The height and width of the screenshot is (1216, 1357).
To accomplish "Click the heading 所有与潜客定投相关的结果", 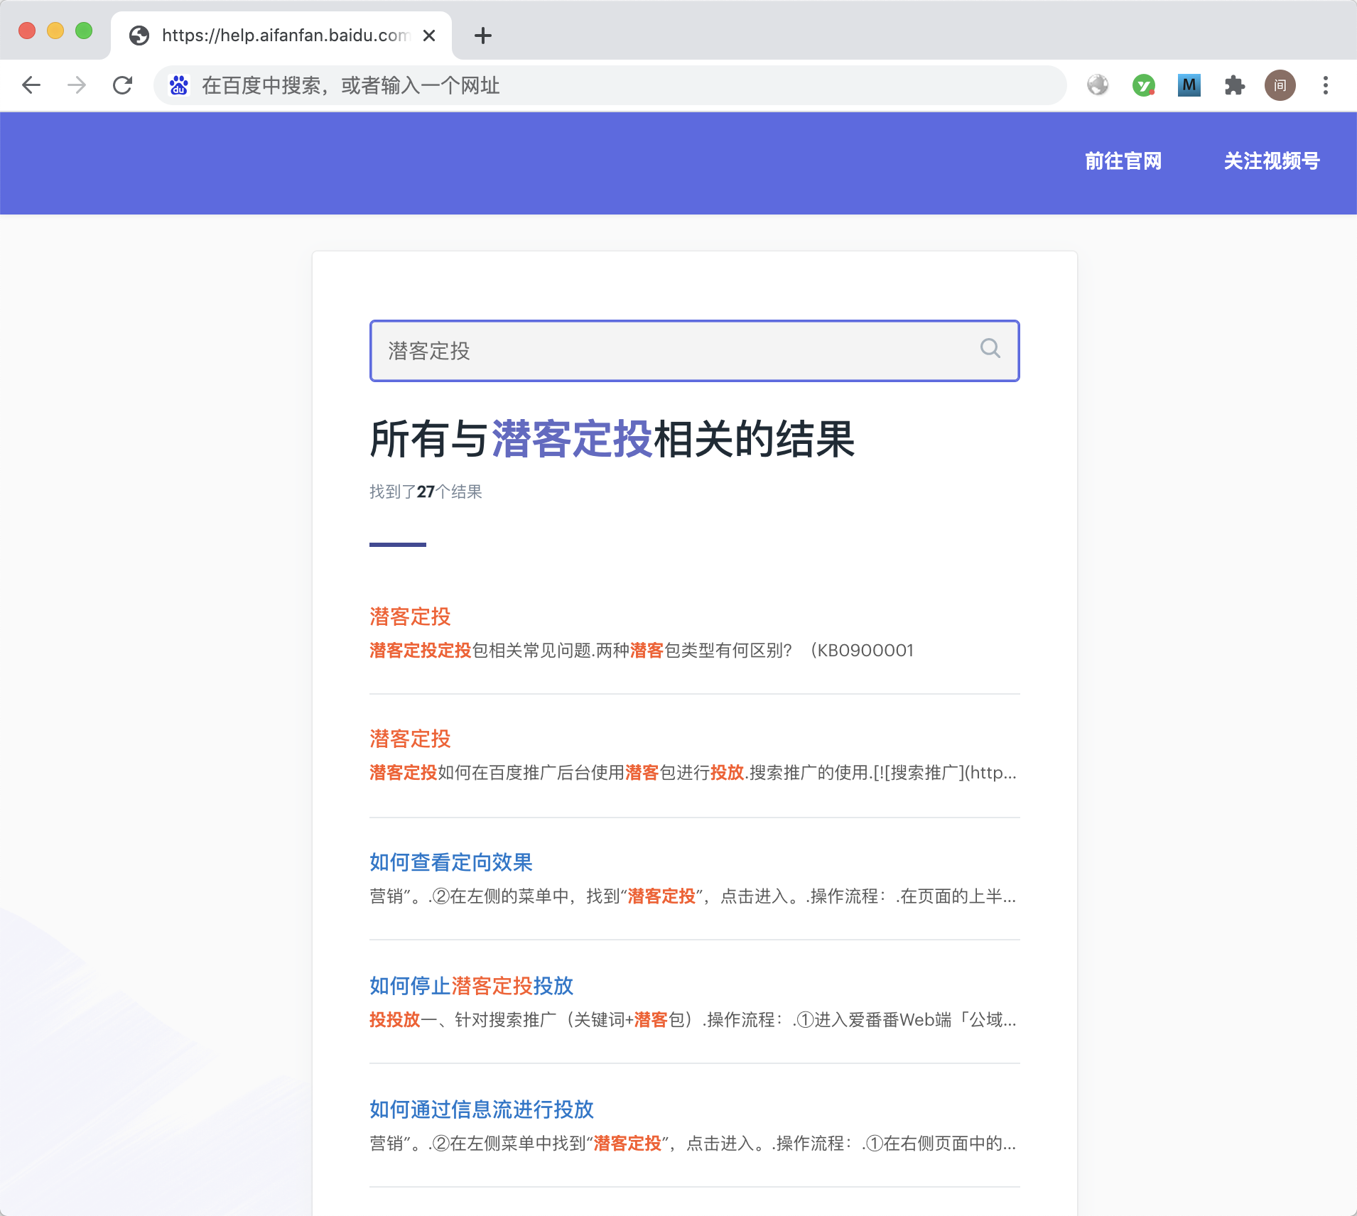I will pos(612,439).
